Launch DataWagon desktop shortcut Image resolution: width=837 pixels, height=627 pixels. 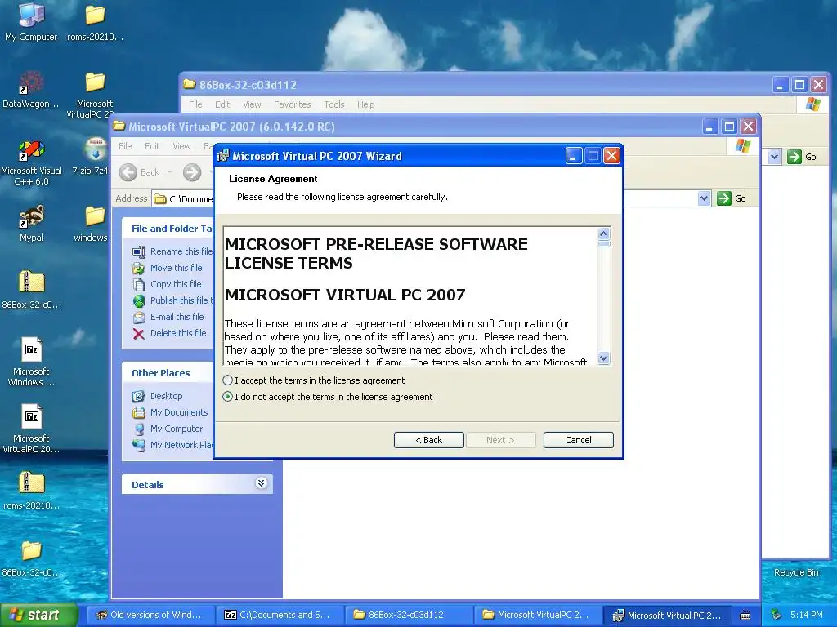click(31, 88)
